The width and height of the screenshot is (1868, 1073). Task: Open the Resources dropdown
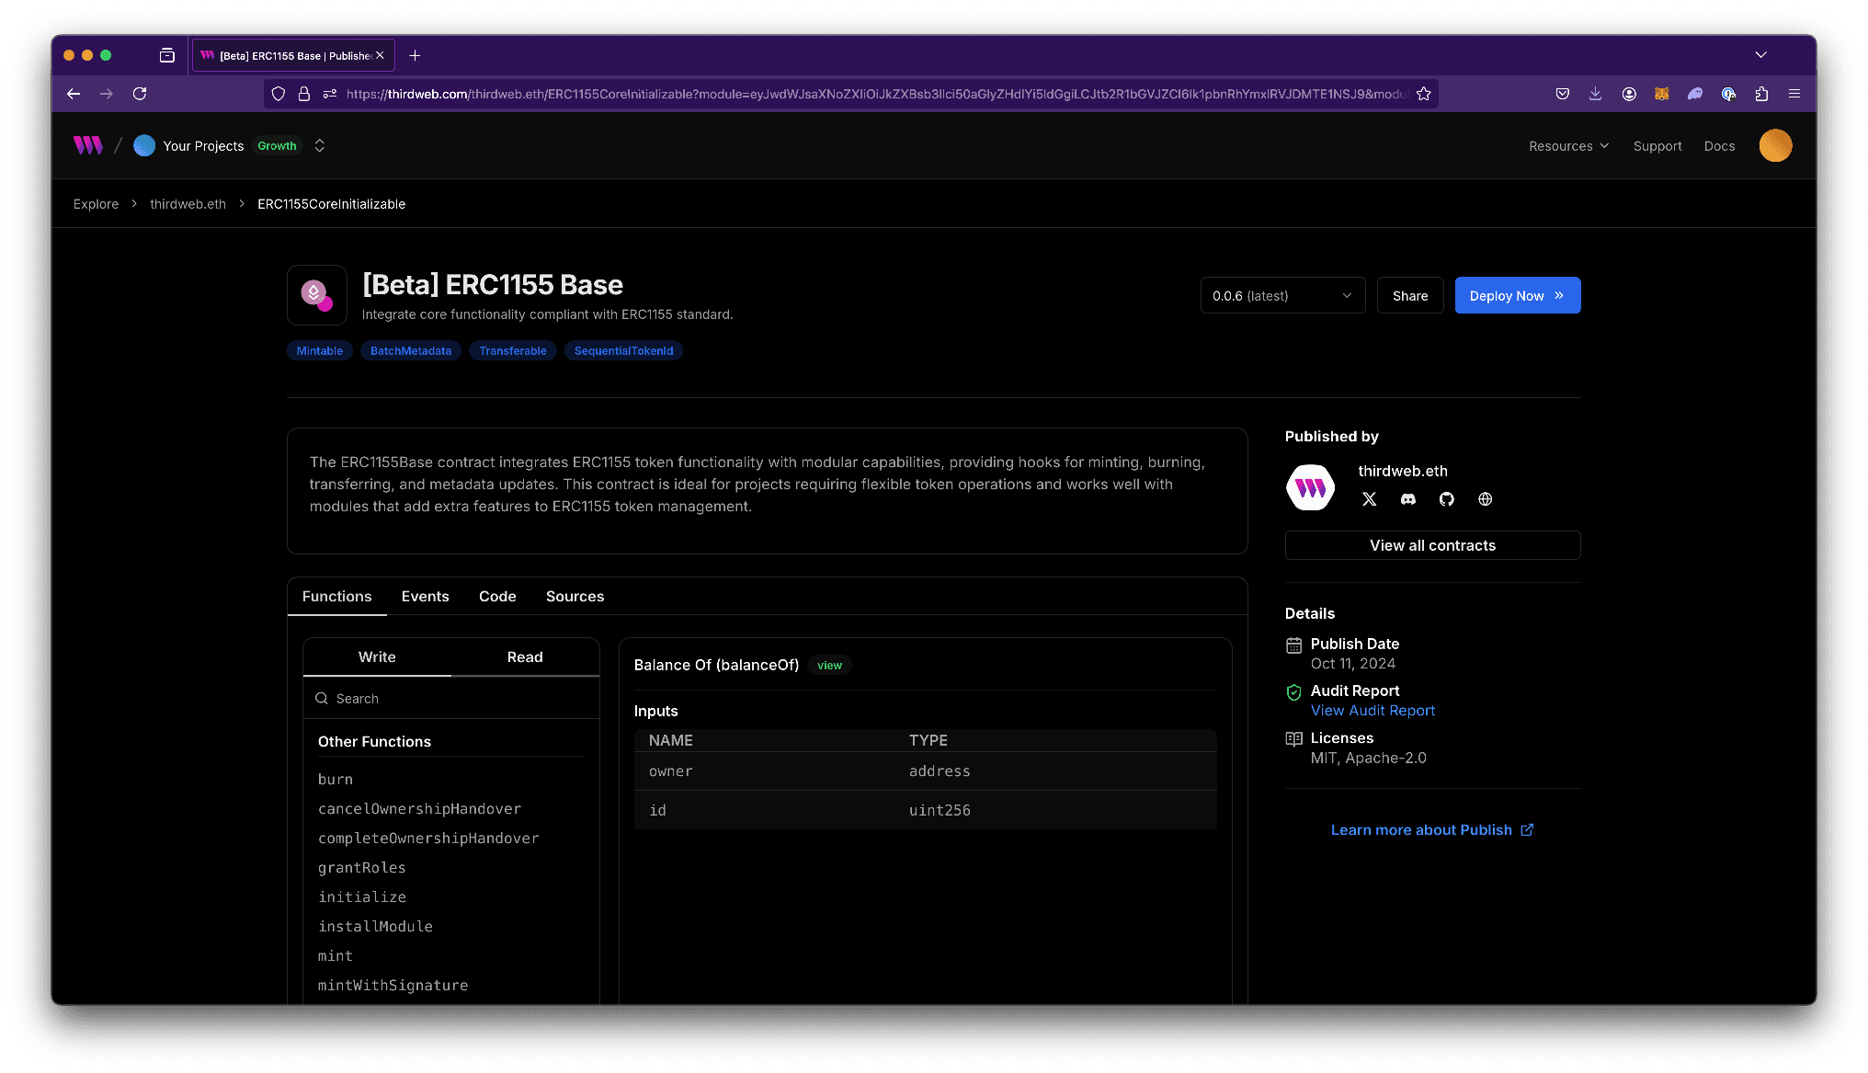coord(1568,145)
